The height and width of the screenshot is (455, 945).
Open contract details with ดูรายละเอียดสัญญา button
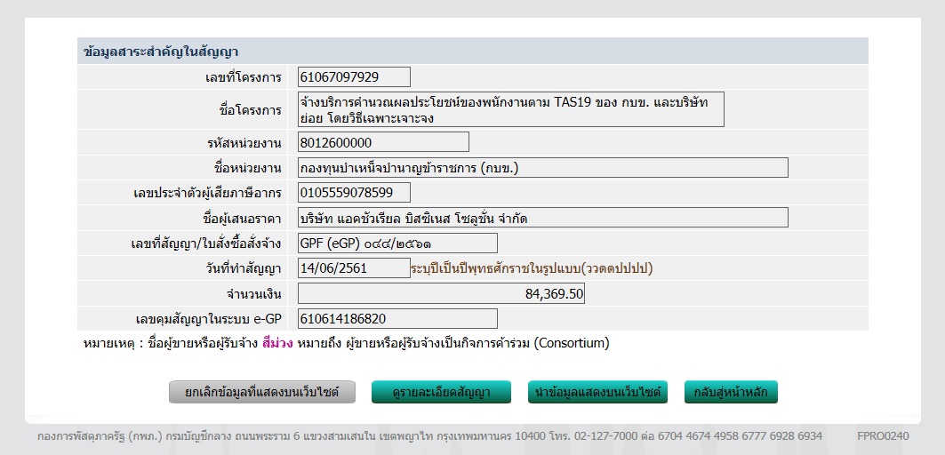click(441, 392)
